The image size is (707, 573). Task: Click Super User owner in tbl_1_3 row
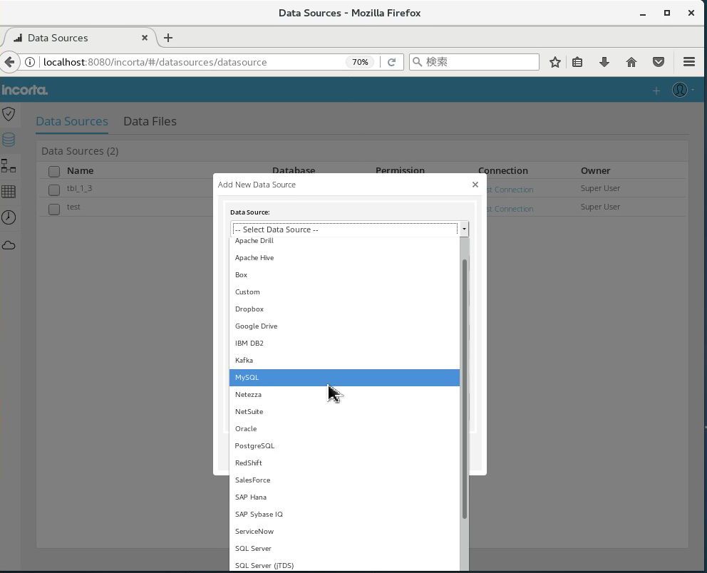(x=600, y=188)
